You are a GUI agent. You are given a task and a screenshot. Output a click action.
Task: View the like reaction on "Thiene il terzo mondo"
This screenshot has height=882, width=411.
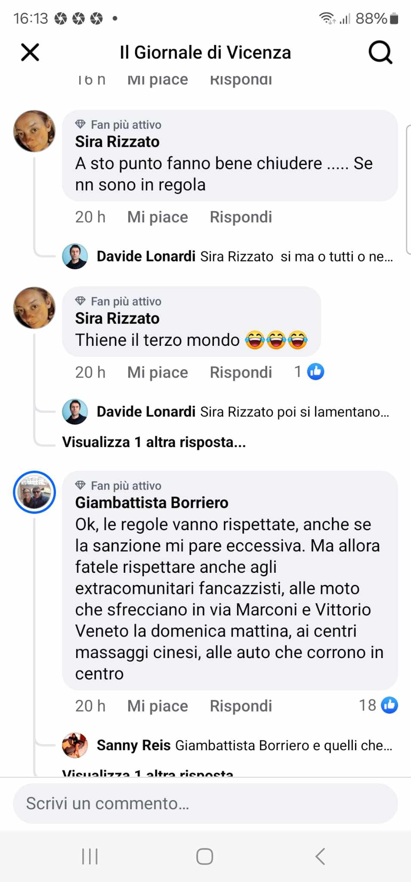coord(315,371)
